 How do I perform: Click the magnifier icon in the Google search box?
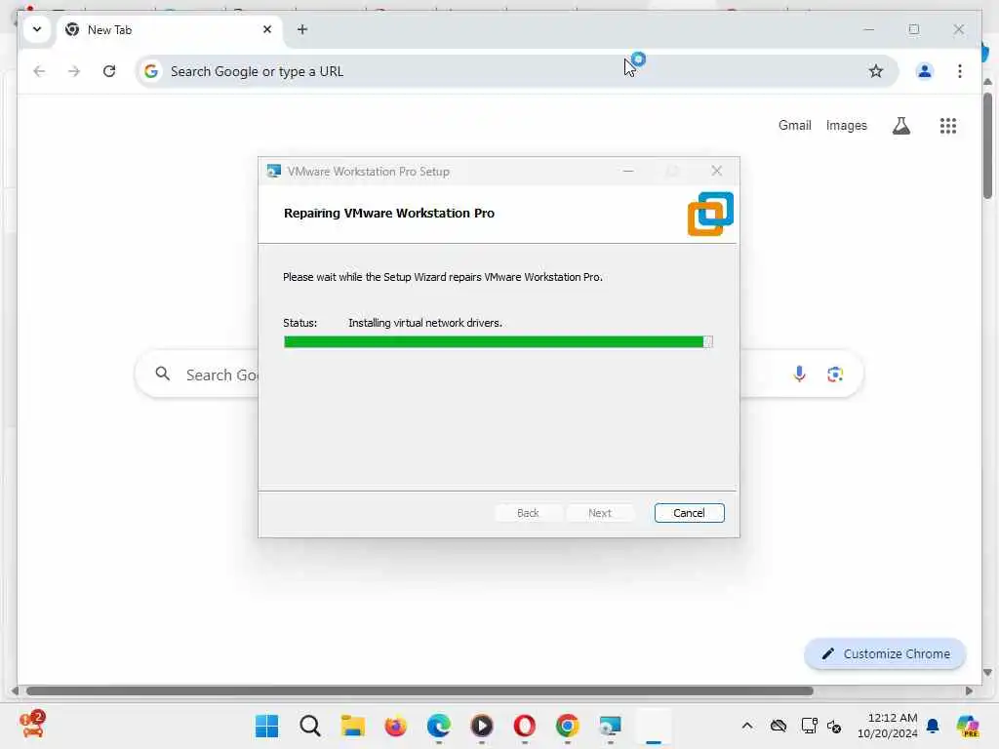coord(163,374)
